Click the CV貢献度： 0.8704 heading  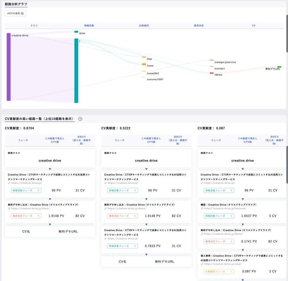[19, 128]
